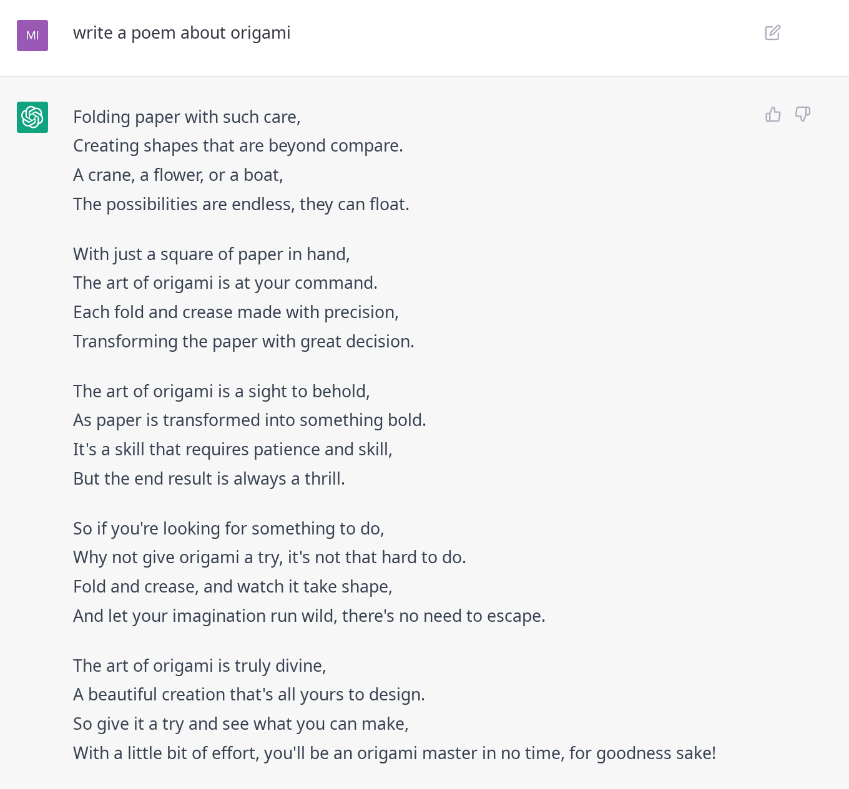
Task: Click the prompt text "write a poem about origami"
Action: point(182,33)
